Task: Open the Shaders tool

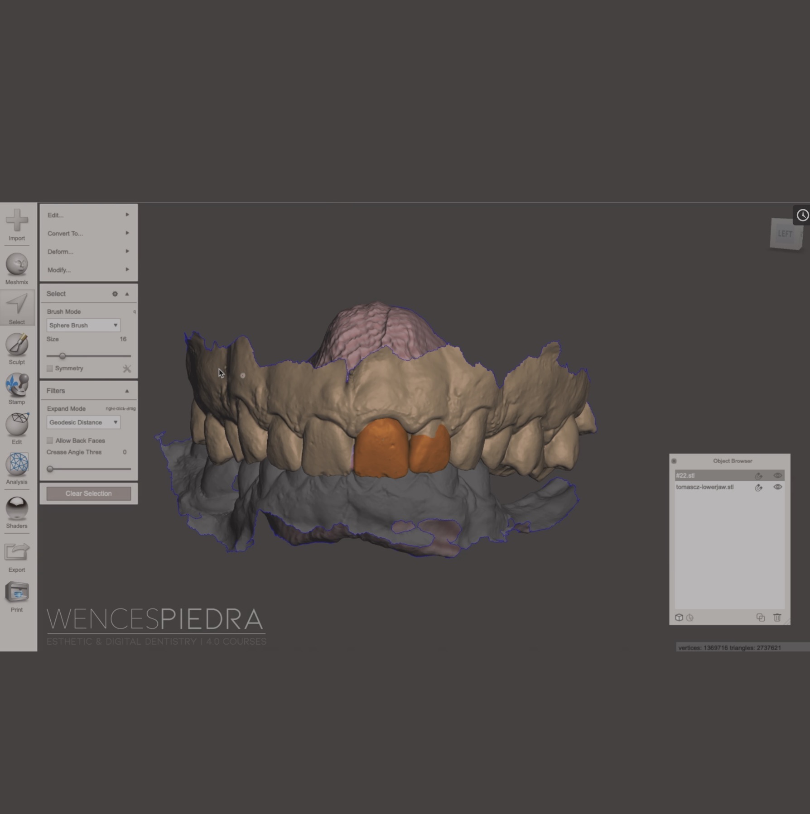Action: click(x=17, y=512)
